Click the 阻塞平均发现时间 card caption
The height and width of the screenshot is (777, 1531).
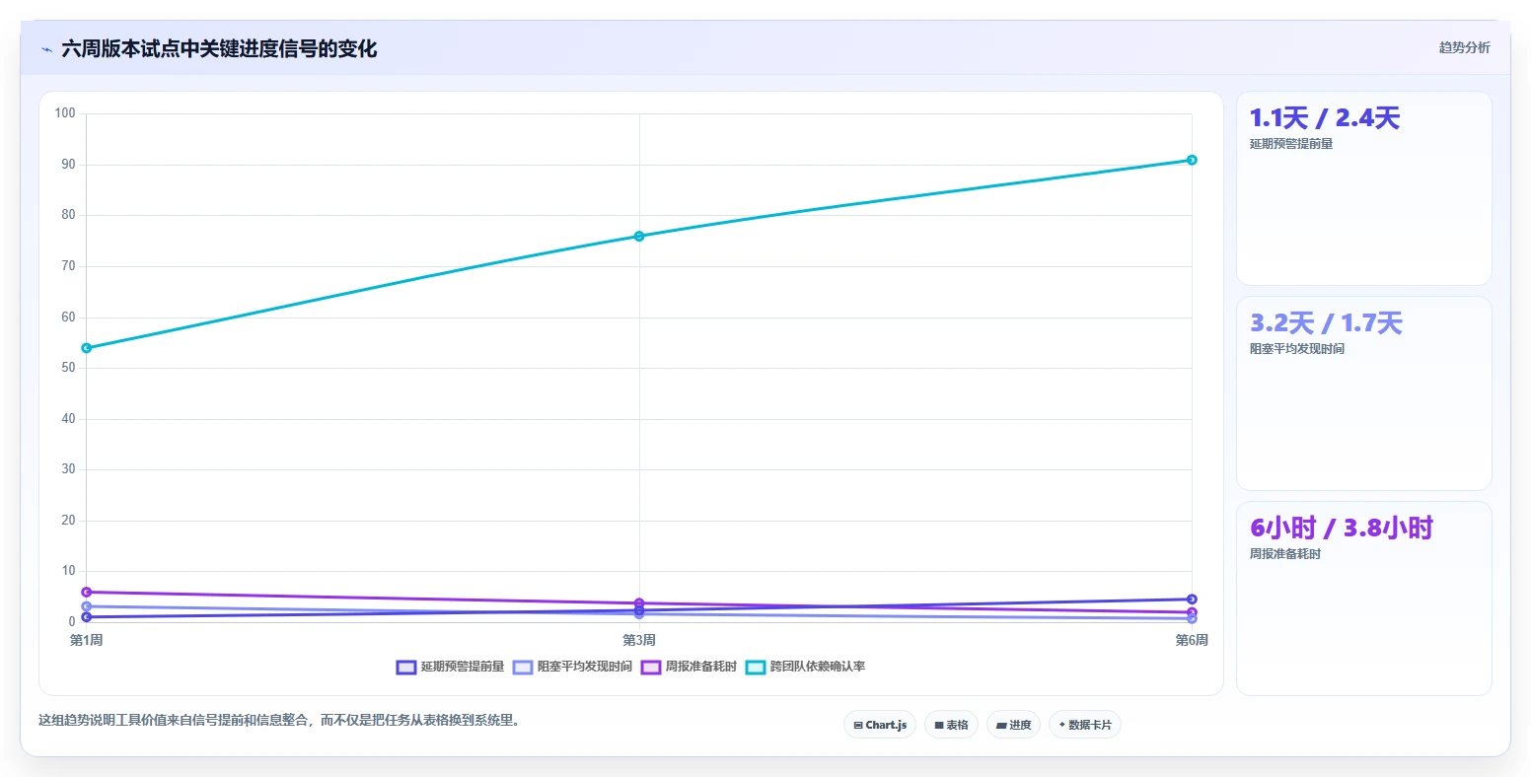[x=1297, y=349]
